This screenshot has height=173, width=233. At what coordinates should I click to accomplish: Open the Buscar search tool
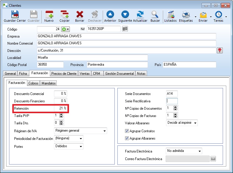click(x=155, y=16)
